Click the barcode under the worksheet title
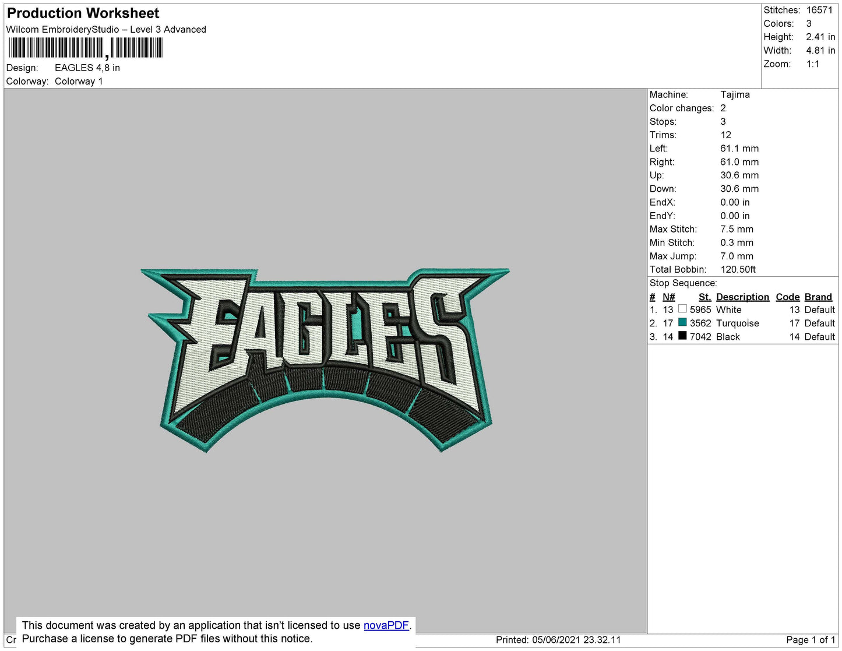842x651 pixels. point(85,48)
